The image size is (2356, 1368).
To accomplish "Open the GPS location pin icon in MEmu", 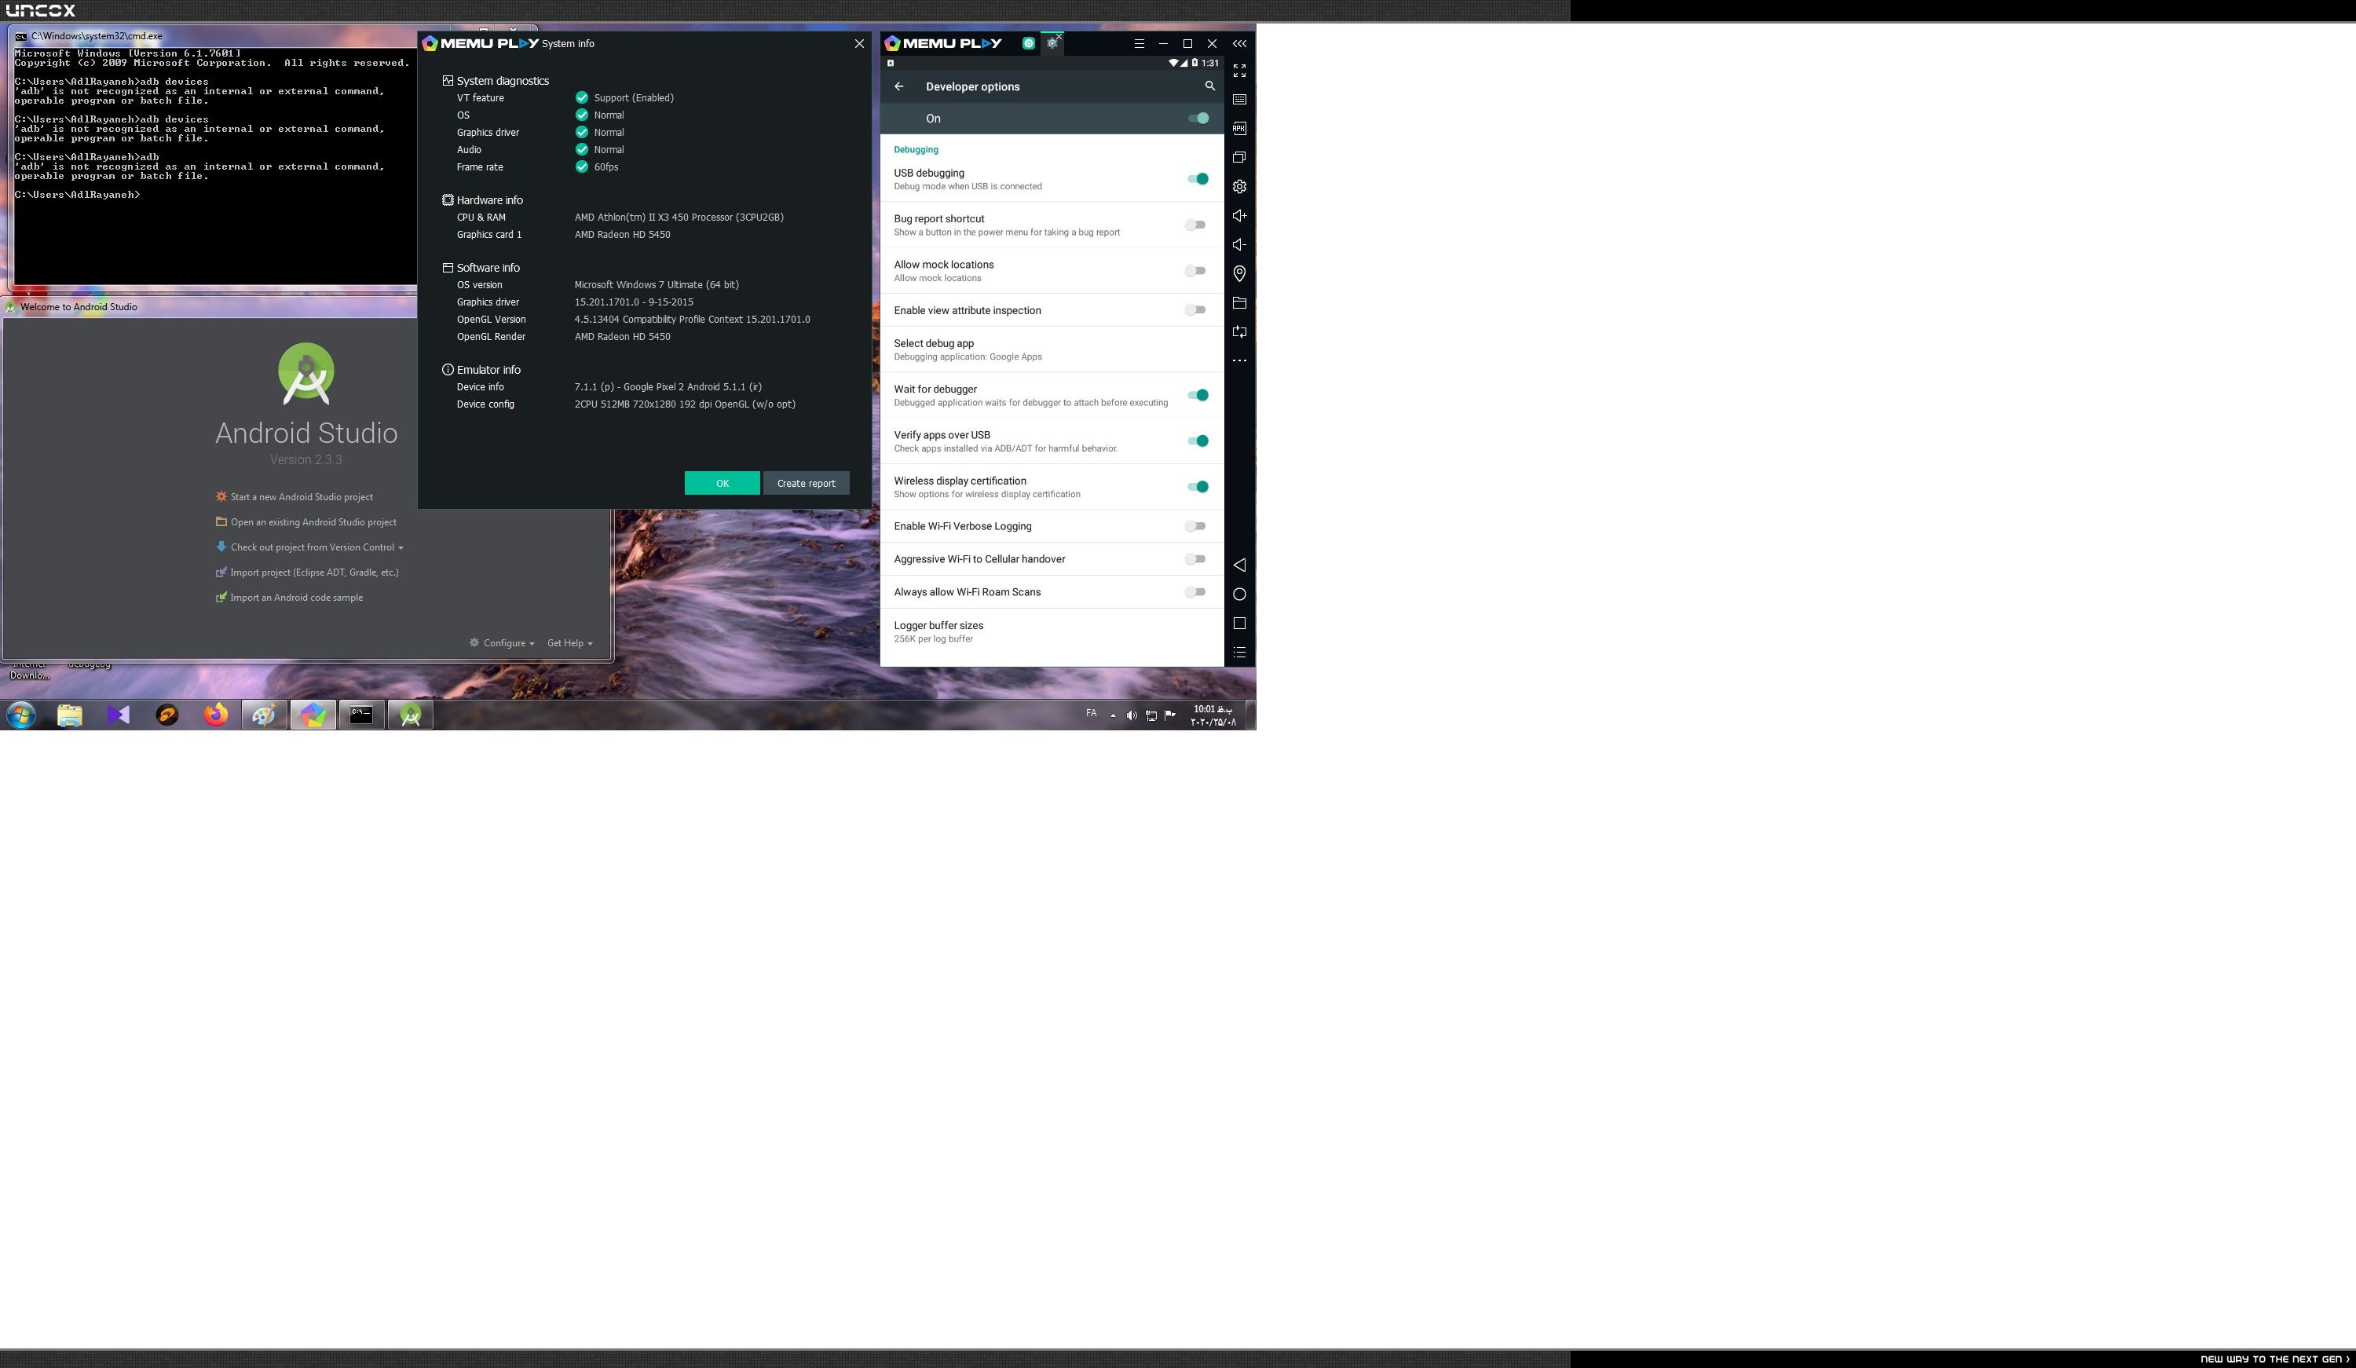I will pyautogui.click(x=1238, y=273).
